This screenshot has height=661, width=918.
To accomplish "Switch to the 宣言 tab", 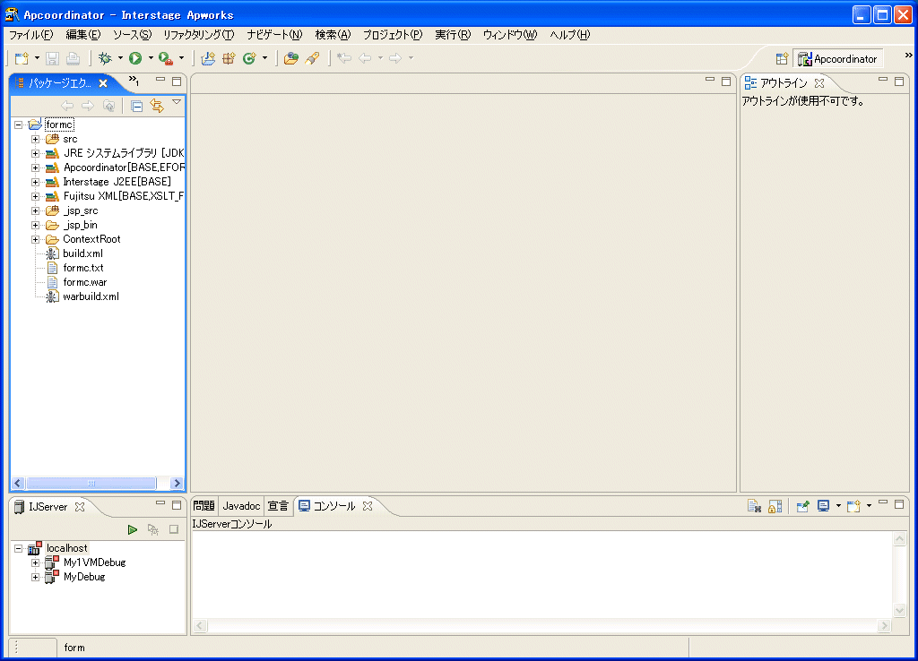I will coord(278,506).
